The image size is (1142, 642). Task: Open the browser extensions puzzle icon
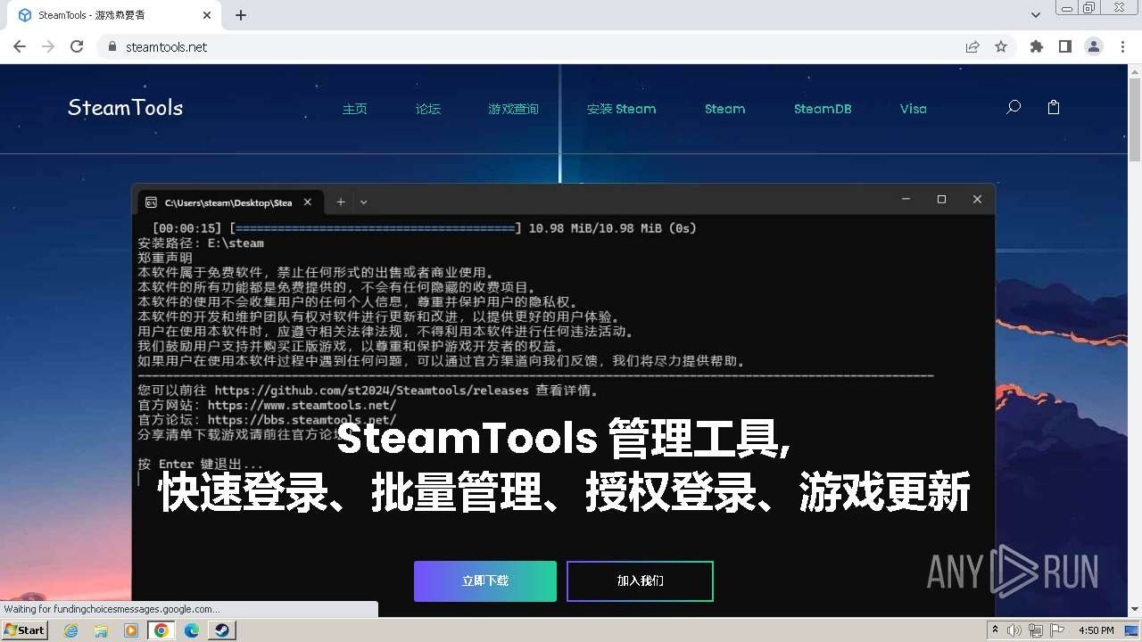pos(1037,46)
